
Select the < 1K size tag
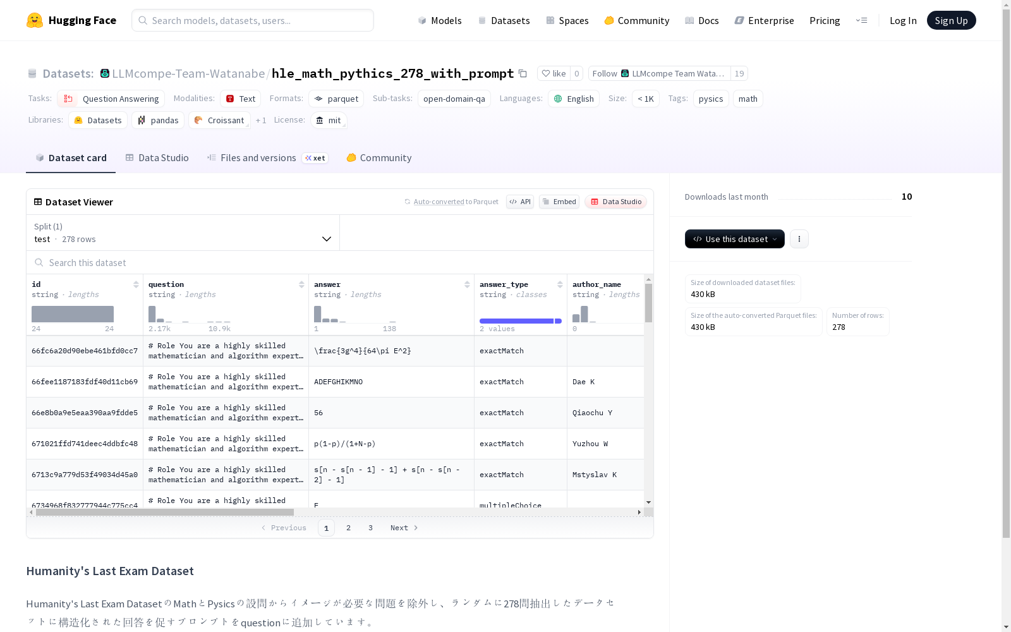646,99
